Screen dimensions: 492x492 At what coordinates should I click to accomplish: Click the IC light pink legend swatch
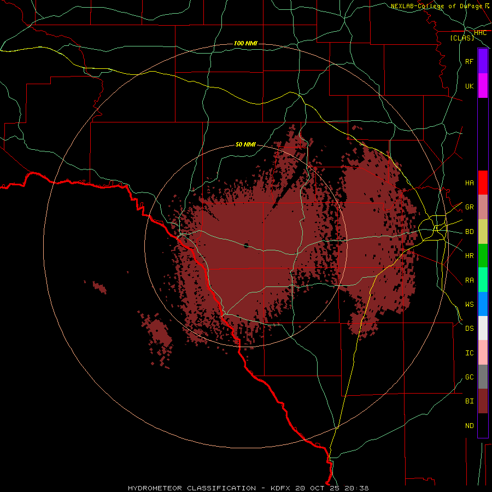483,353
